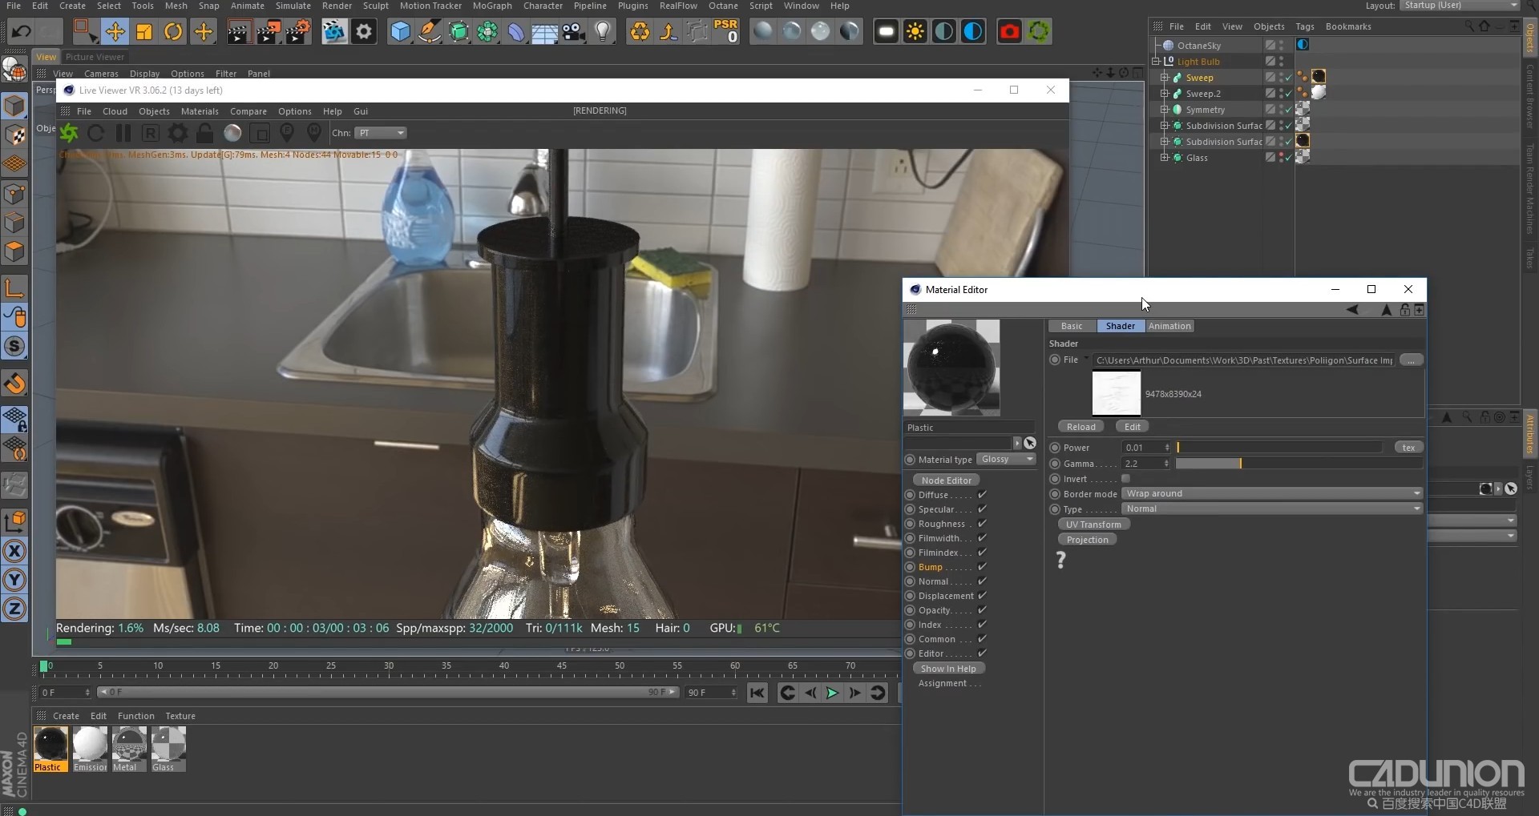Click Z-axis lock icon

(14, 609)
